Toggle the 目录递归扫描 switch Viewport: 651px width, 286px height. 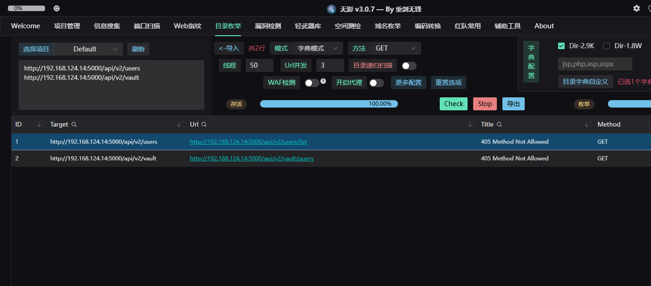click(x=409, y=66)
